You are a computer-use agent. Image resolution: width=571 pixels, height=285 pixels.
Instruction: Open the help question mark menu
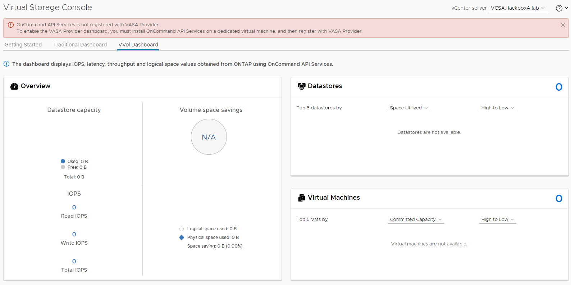coord(561,8)
